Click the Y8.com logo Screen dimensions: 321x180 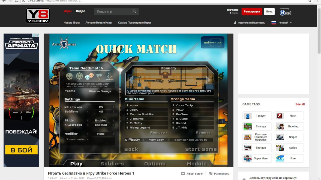[38, 16]
